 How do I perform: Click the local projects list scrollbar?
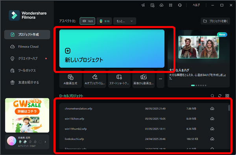pos(229,108)
